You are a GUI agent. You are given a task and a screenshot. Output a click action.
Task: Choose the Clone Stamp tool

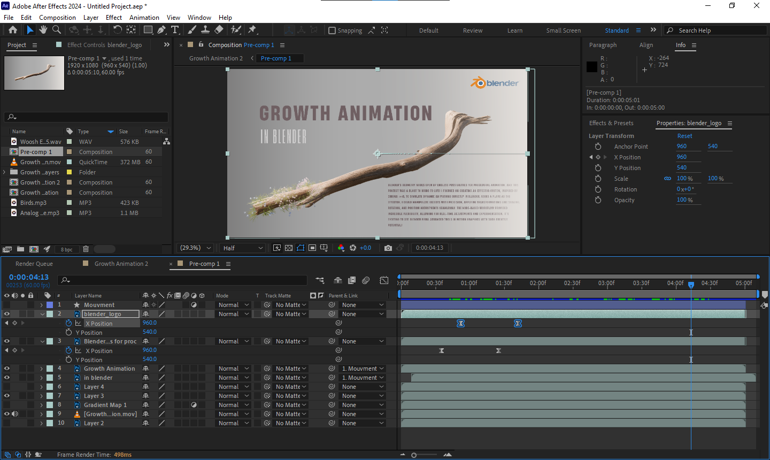tap(205, 30)
